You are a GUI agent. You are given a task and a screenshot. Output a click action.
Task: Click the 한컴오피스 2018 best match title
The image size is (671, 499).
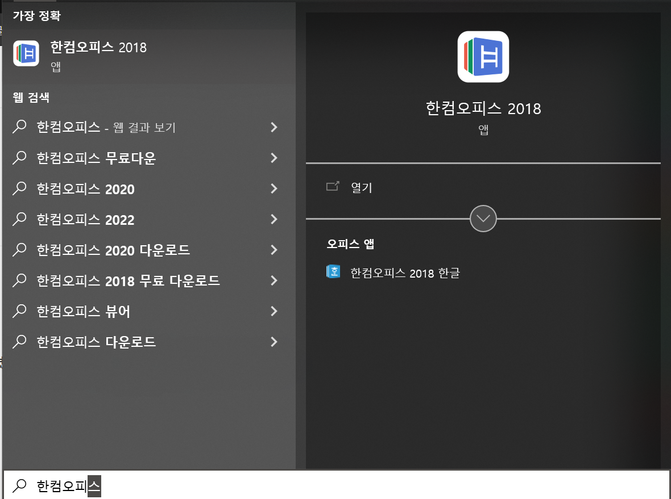click(98, 47)
